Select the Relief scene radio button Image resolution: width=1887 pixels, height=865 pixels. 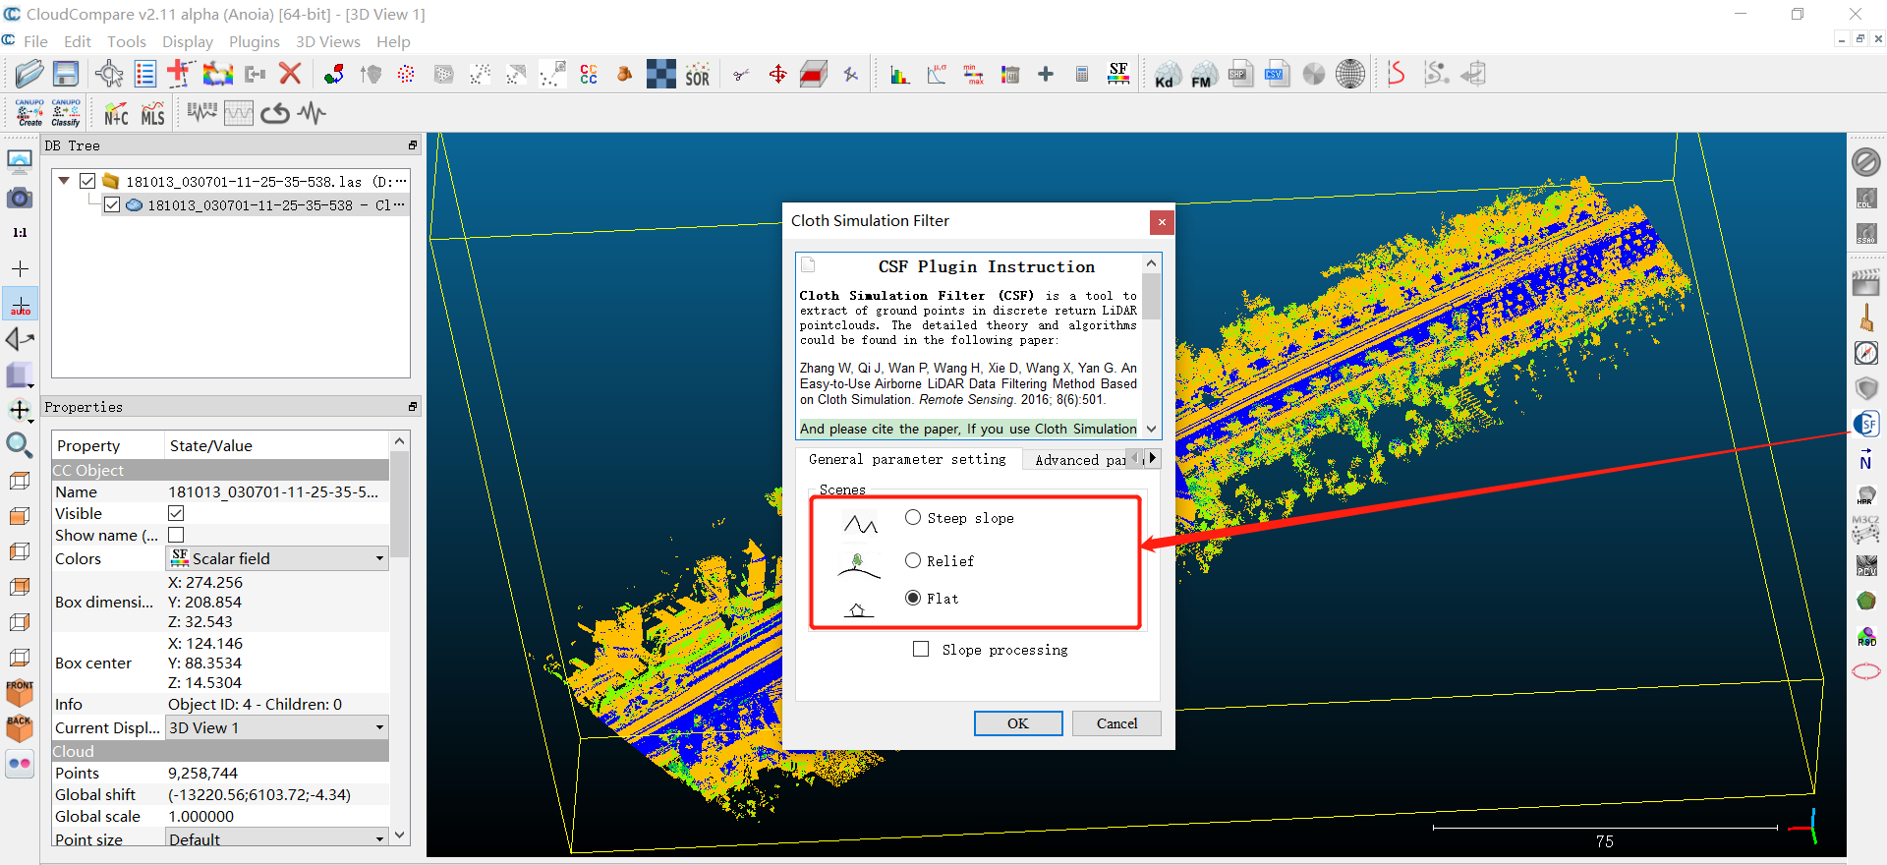click(913, 560)
